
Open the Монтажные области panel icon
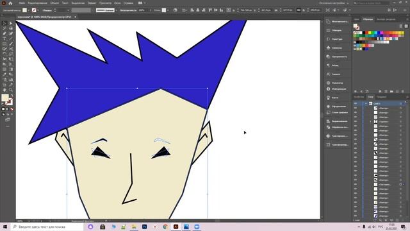click(328, 21)
